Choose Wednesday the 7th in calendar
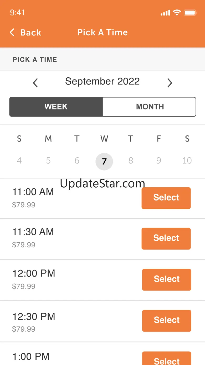The image size is (205, 365). point(104,161)
